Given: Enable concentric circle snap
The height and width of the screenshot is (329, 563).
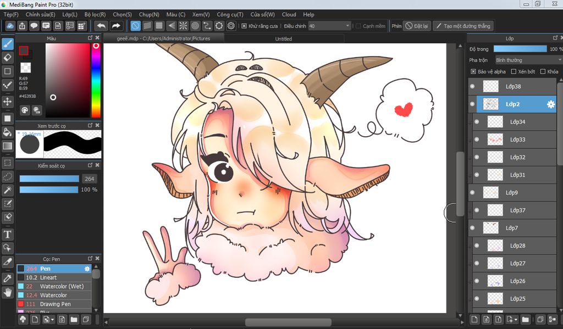Looking at the screenshot, I should point(195,26).
